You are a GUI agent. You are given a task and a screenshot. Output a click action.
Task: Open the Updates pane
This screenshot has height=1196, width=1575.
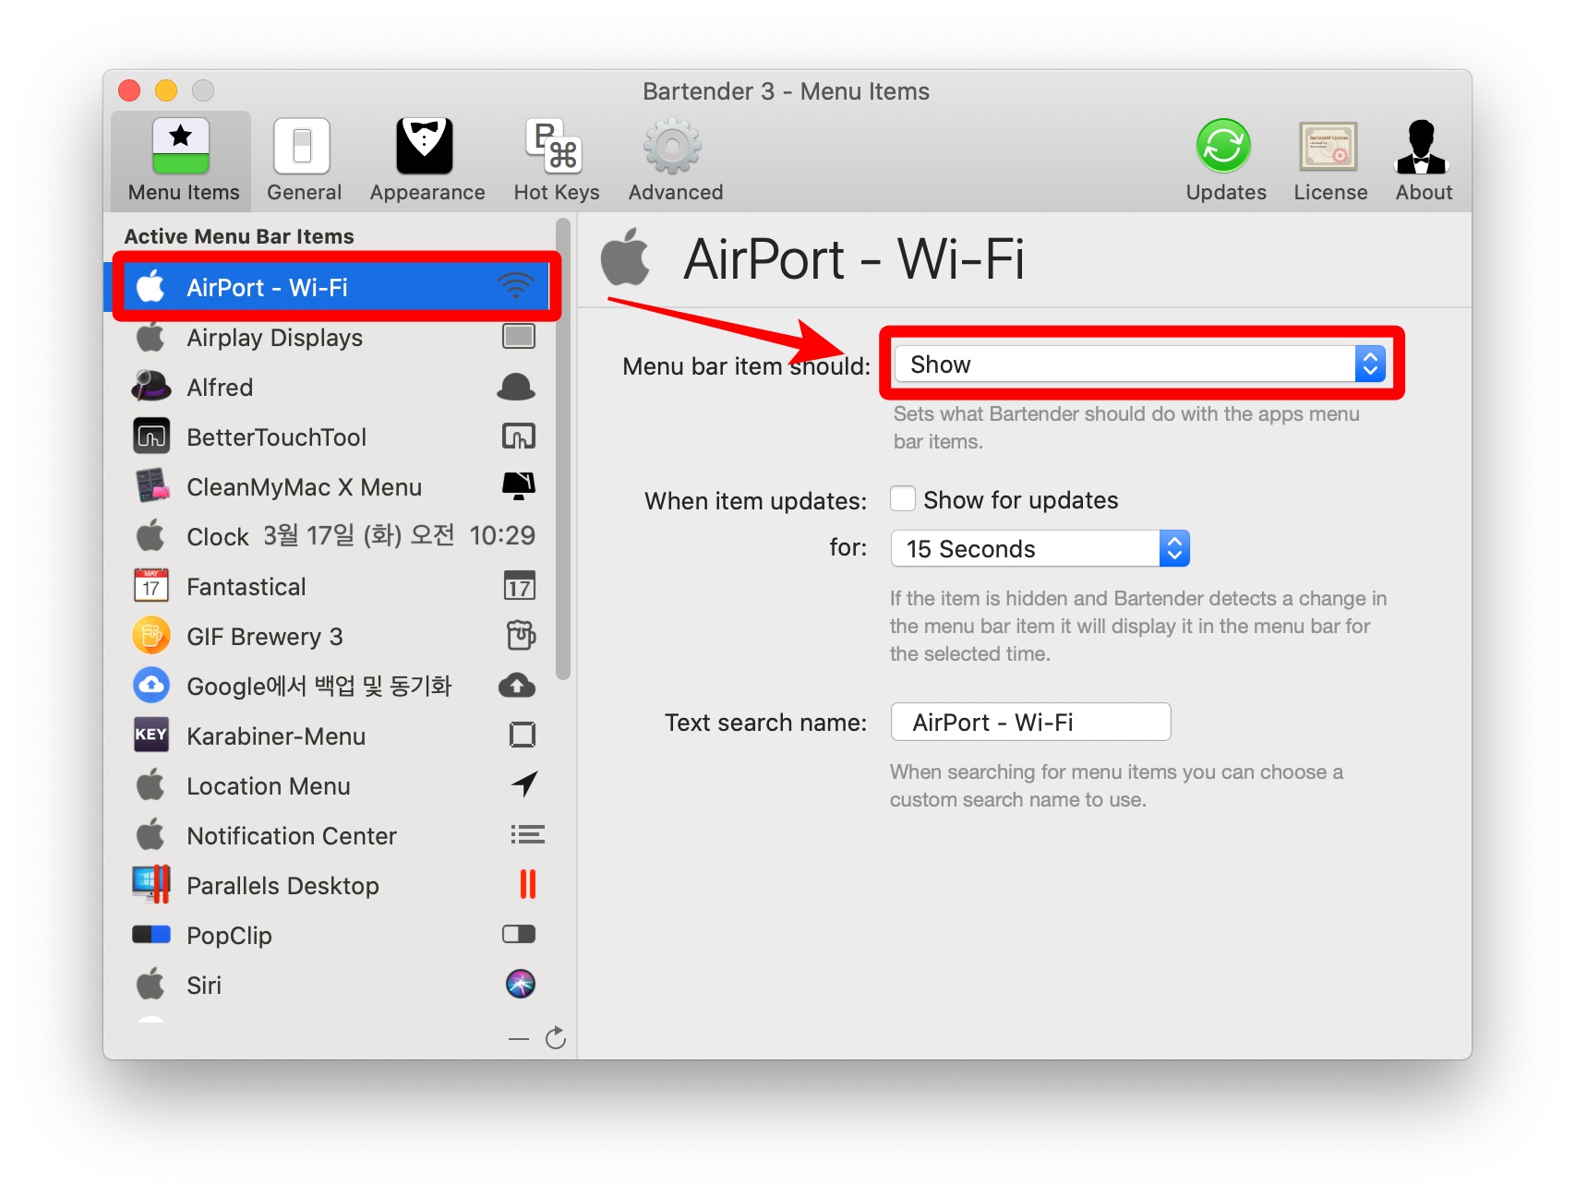(1225, 161)
